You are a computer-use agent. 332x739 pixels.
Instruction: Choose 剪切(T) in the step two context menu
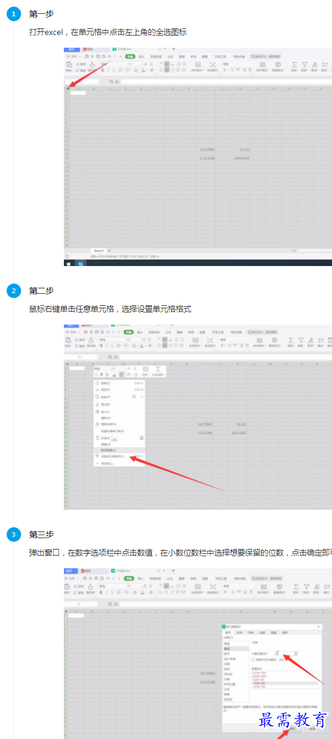pyautogui.click(x=119, y=390)
